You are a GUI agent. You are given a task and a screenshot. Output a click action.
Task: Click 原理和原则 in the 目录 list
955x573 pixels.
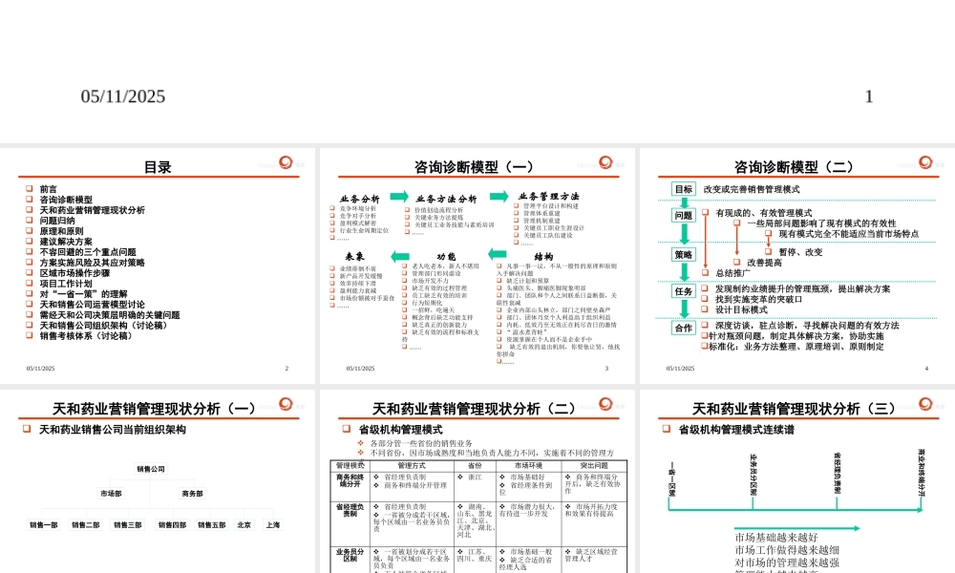[61, 231]
